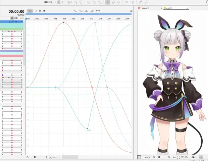Select the brush selection tool in top toolbar
208x161 pixels.
pos(119,2)
